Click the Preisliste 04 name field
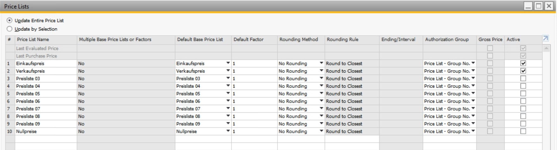 (x=46, y=86)
